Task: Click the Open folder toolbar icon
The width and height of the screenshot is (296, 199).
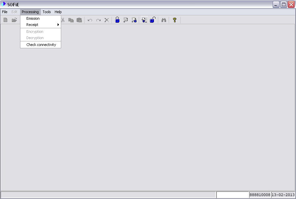Action: 14,20
